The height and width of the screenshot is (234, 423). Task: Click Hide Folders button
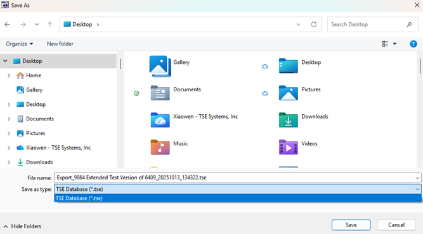(23, 226)
